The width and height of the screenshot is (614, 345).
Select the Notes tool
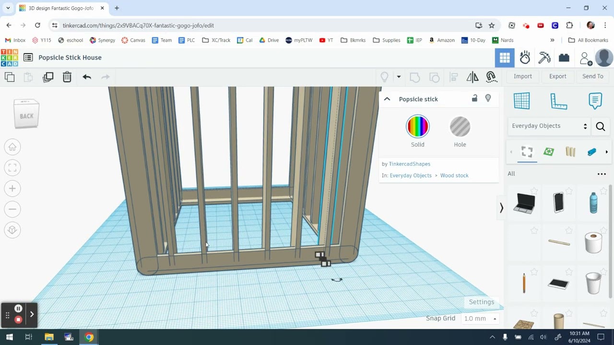595,101
